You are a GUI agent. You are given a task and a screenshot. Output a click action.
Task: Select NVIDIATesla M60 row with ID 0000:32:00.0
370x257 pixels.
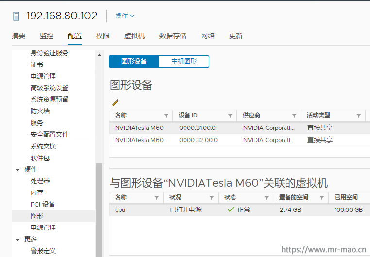(239, 140)
